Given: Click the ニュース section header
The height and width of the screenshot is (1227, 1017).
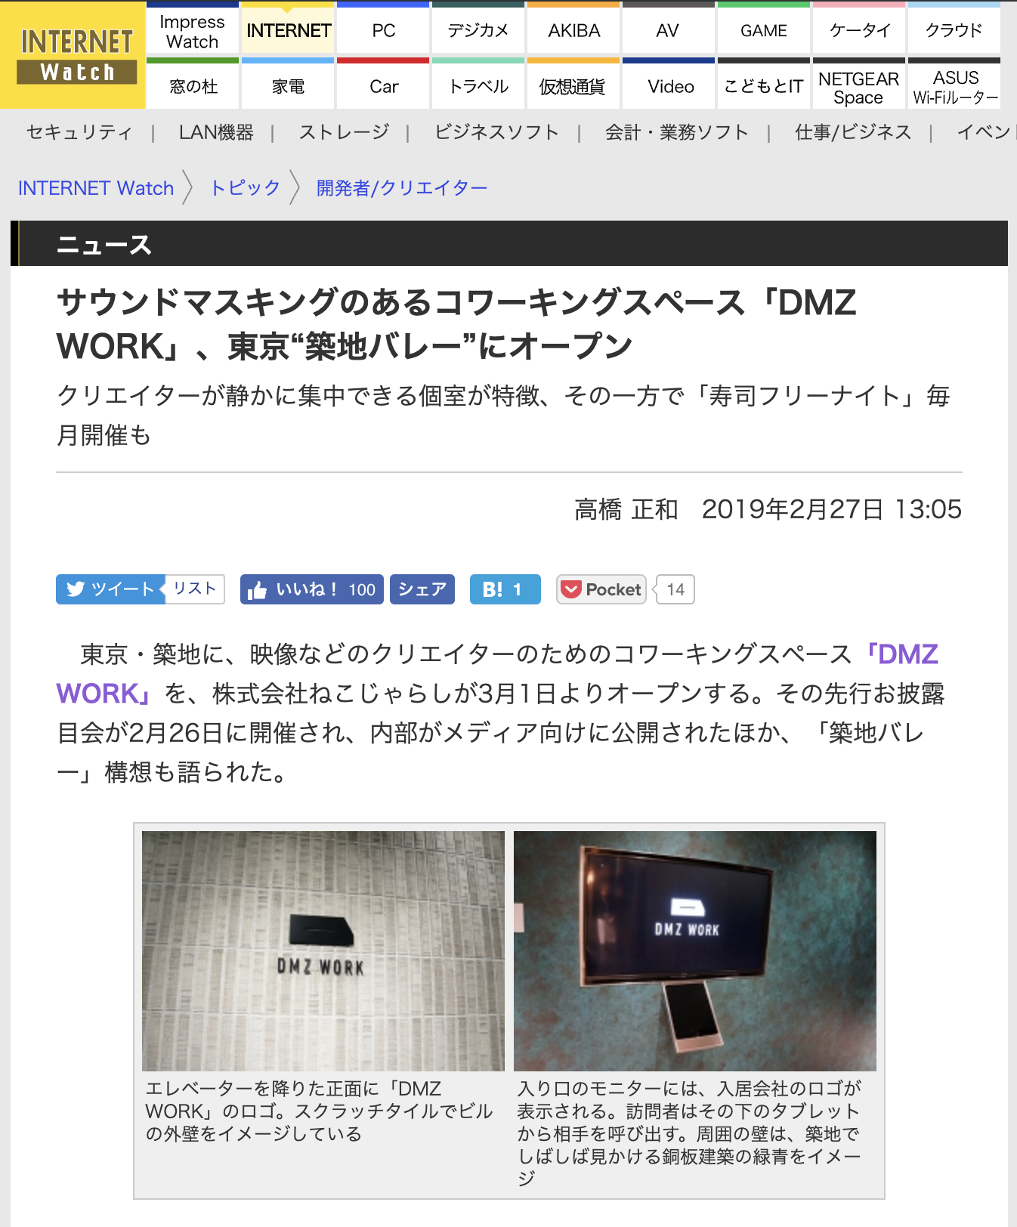Looking at the screenshot, I should click(x=104, y=244).
